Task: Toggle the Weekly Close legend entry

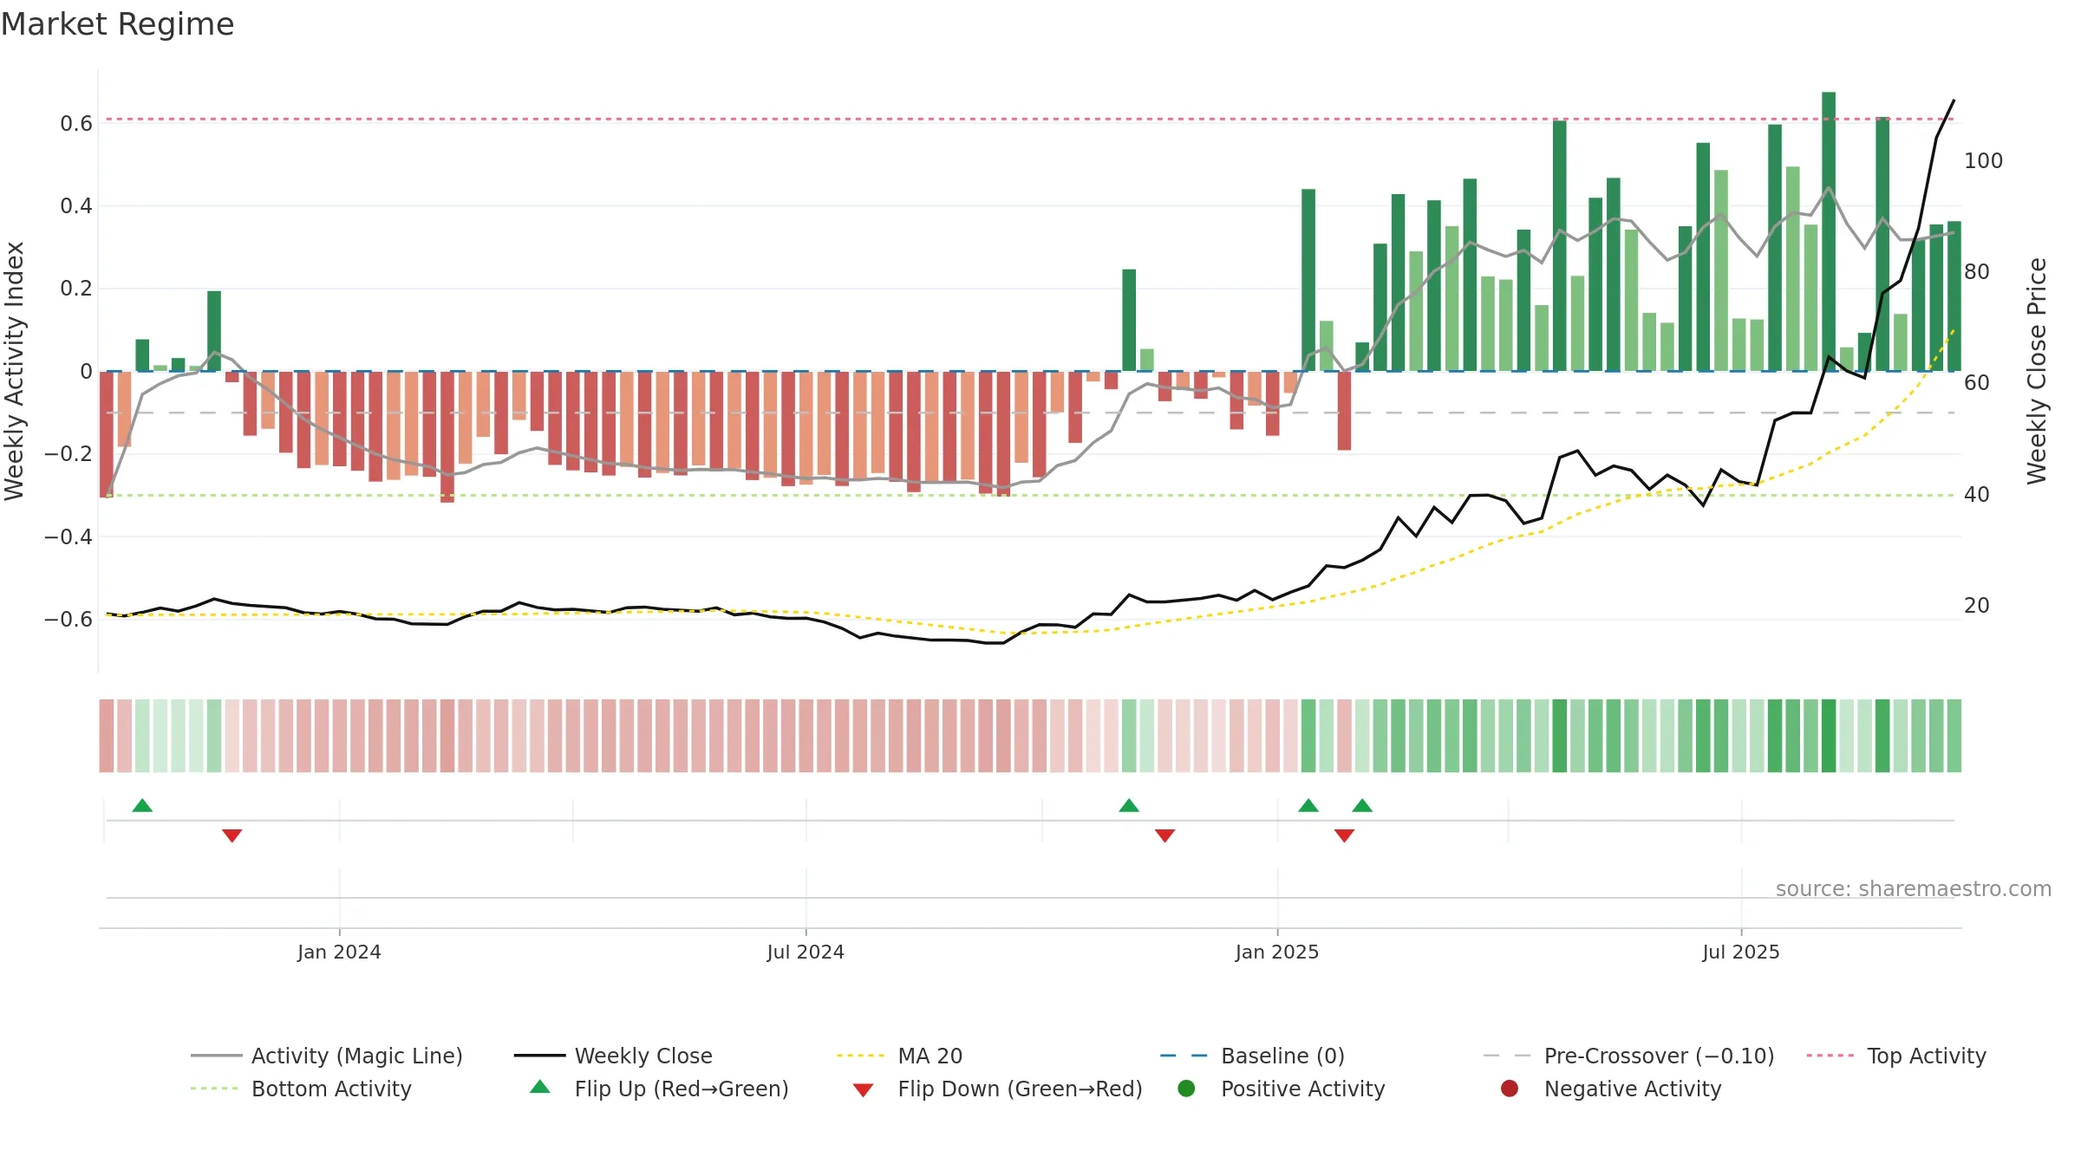Action: click(x=613, y=1056)
